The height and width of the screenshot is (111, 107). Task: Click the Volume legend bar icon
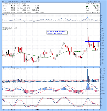click(3, 69)
